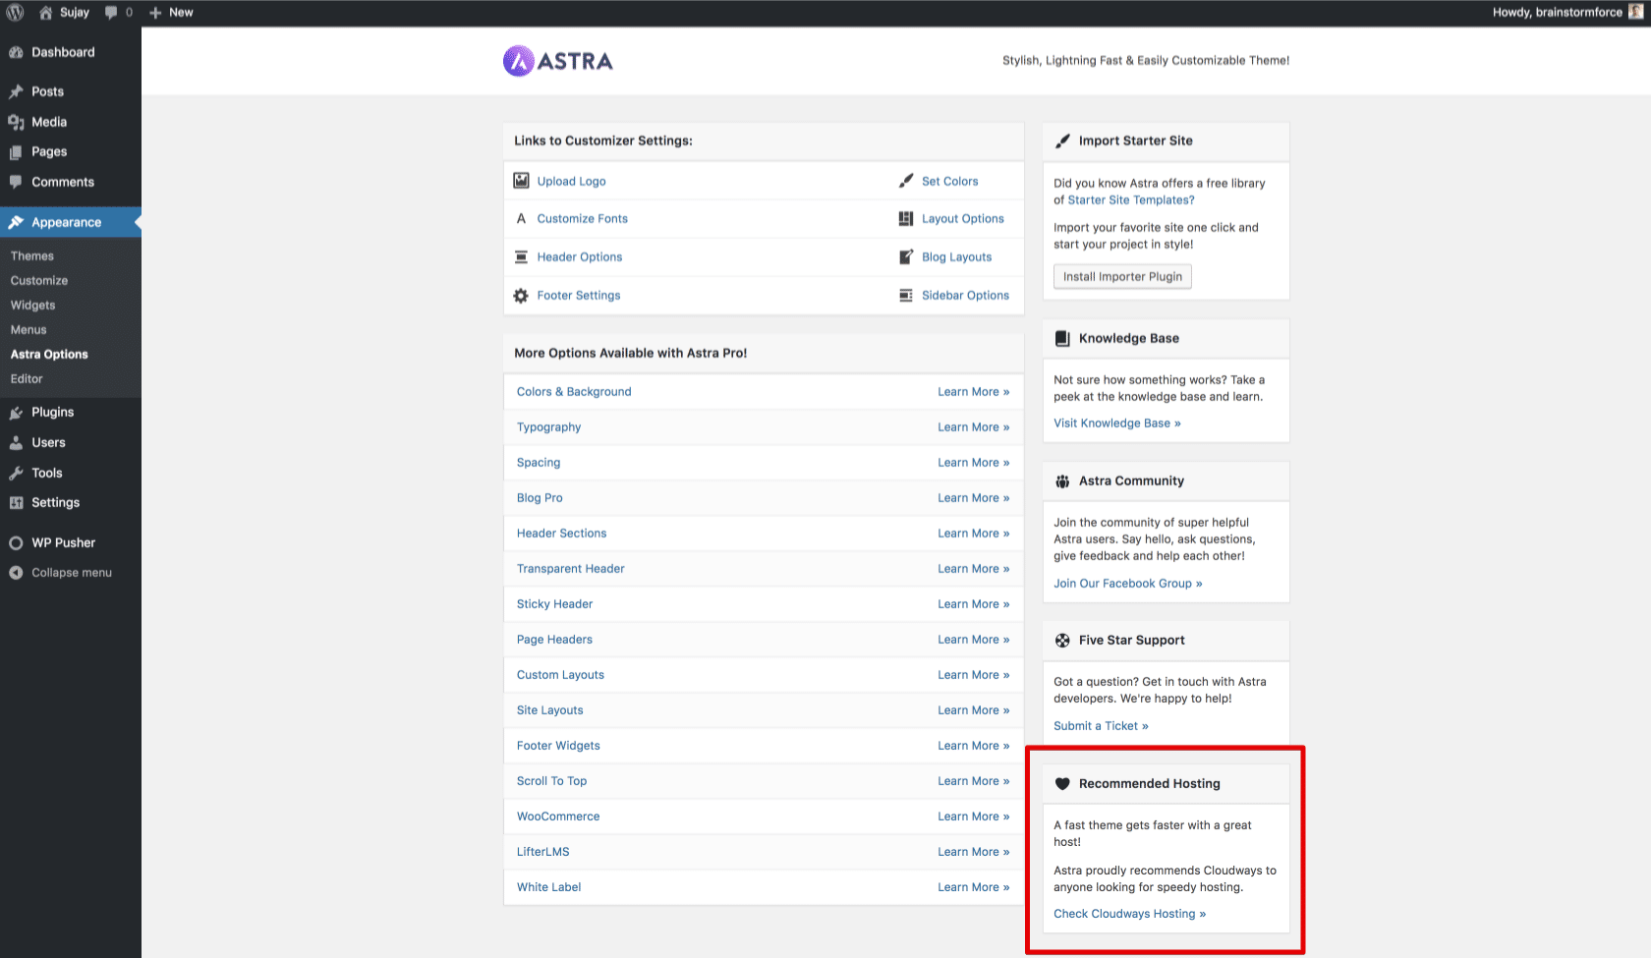
Task: Open the Settings menu
Action: click(71, 502)
